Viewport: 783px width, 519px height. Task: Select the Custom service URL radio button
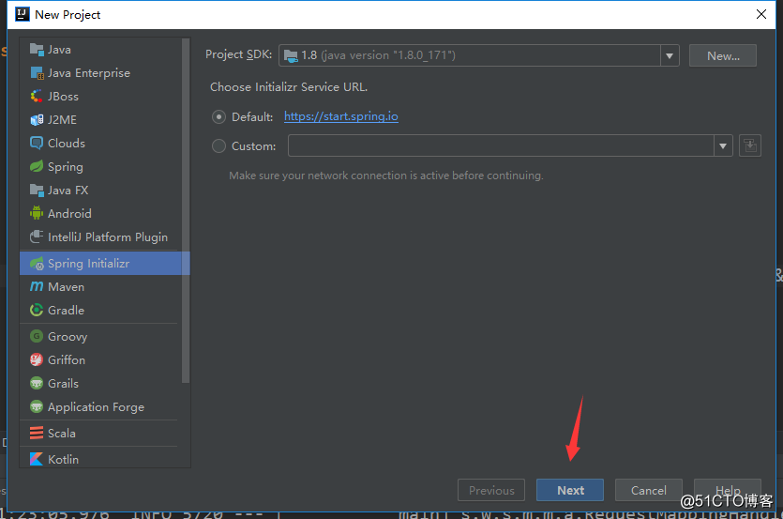click(218, 146)
